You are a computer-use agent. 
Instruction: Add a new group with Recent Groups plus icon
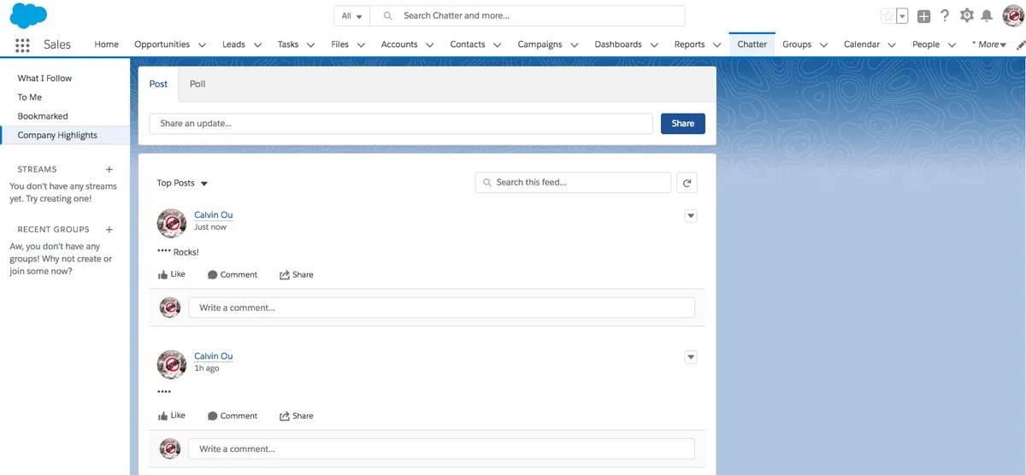pos(109,230)
